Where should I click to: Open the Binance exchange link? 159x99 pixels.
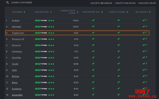click(16, 45)
